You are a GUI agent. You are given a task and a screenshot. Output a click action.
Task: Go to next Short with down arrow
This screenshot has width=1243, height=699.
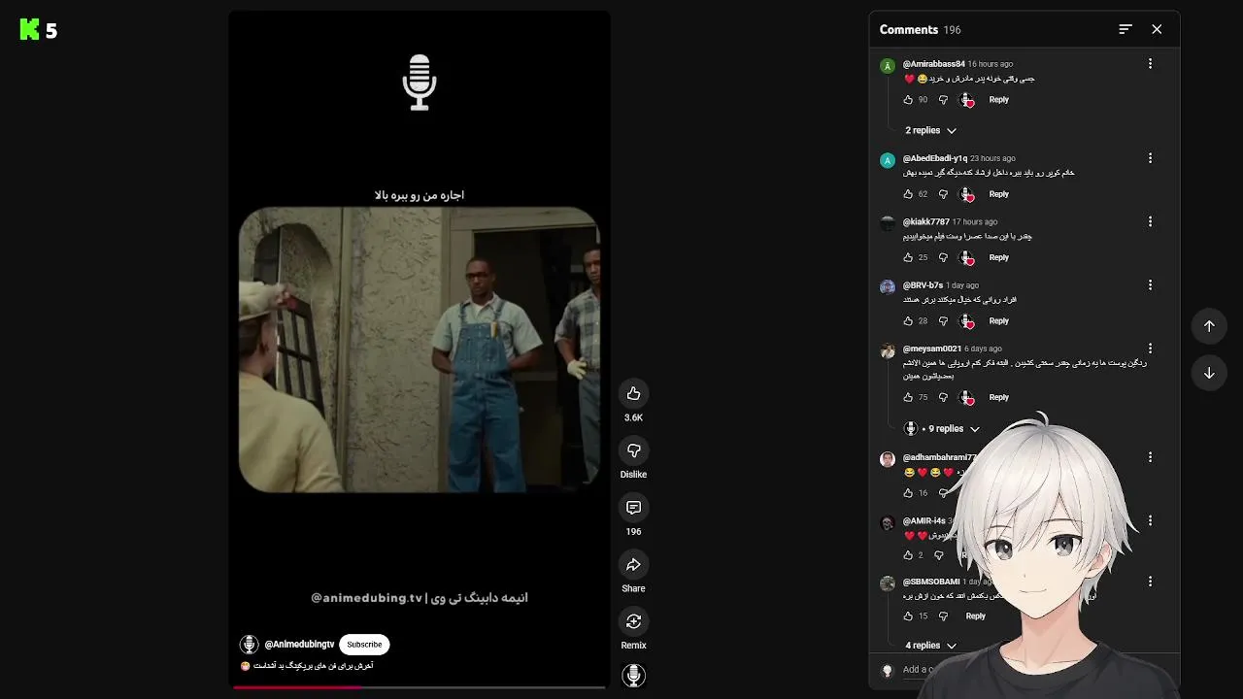[1209, 373]
